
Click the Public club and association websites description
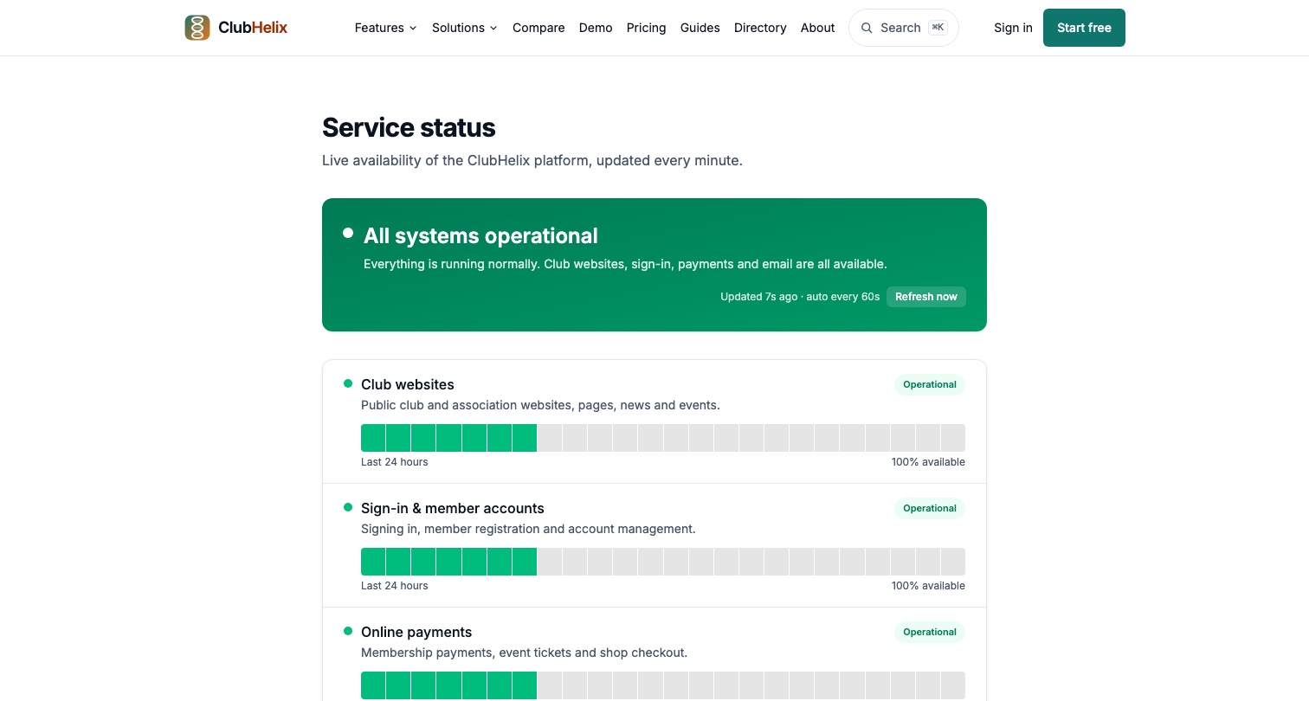(x=540, y=405)
